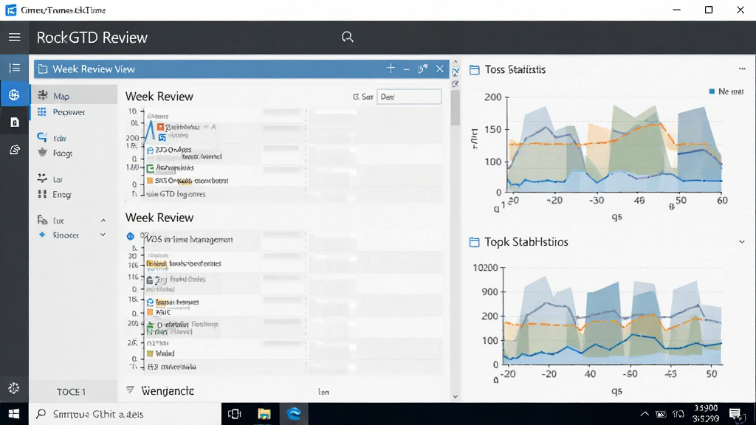Click the minus icon in Week Review View header
The image size is (756, 425).
pyautogui.click(x=407, y=69)
